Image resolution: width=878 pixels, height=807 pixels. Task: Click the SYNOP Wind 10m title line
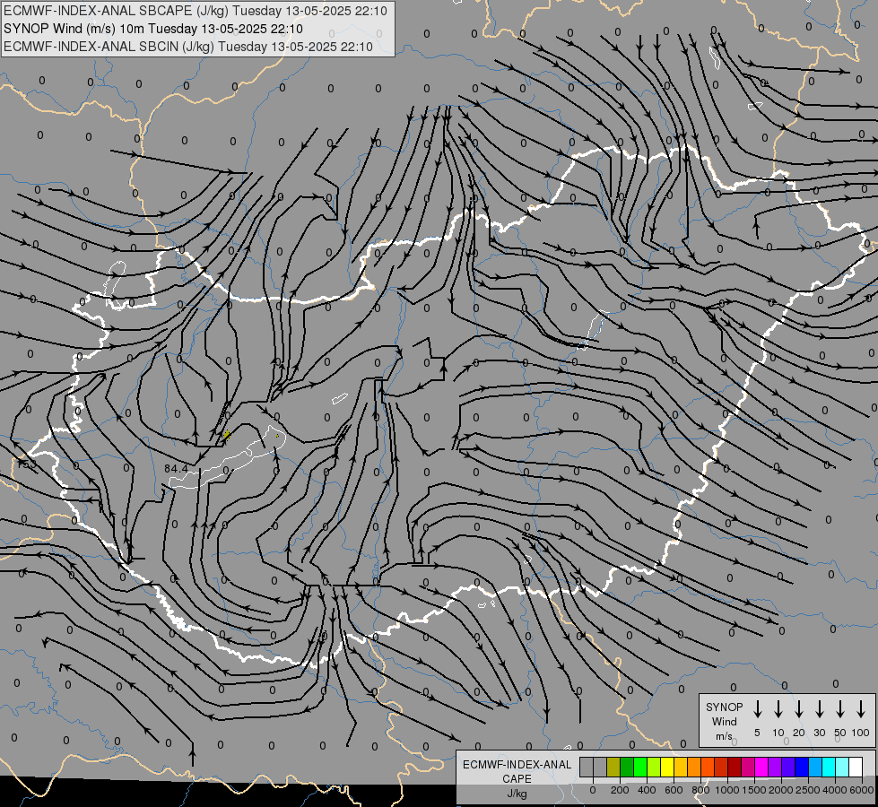(x=152, y=29)
